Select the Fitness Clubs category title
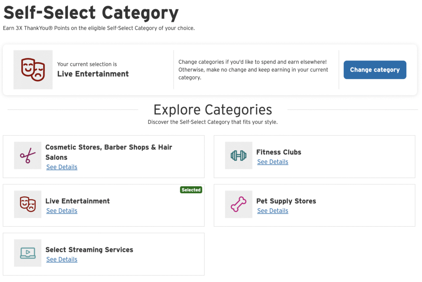 point(279,152)
